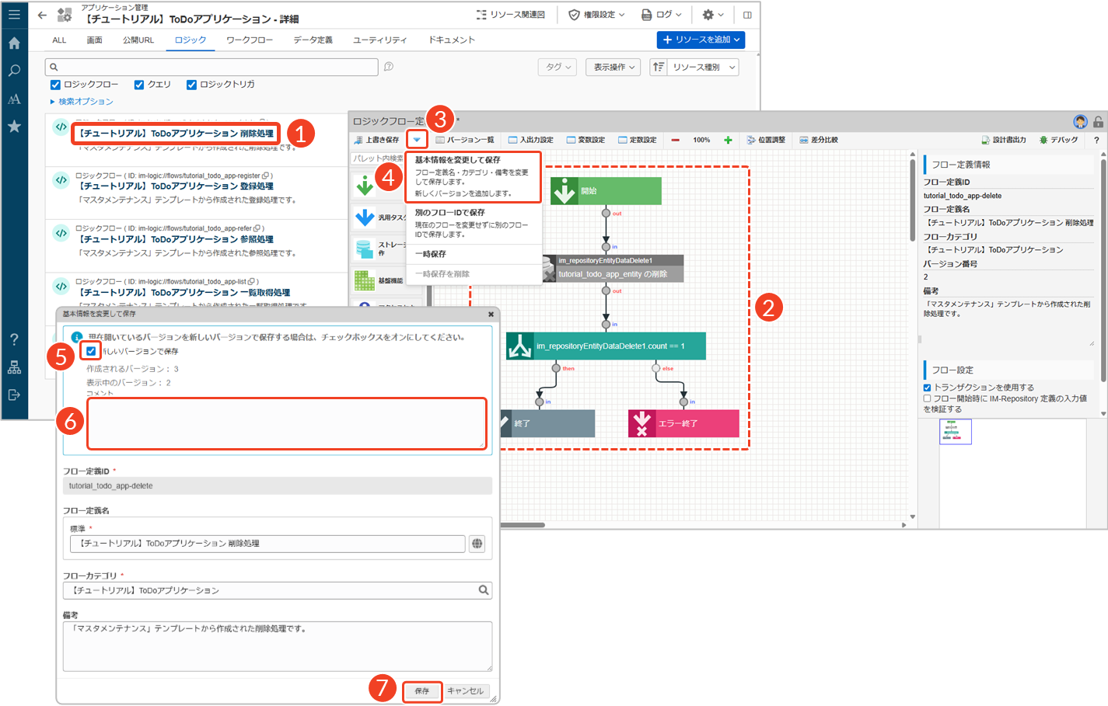Click the home icon in left sidebar
Image resolution: width=1108 pixels, height=706 pixels.
pos(14,43)
